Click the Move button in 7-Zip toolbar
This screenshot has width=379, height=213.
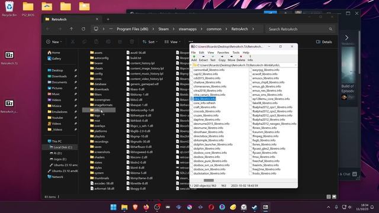pos(232,58)
